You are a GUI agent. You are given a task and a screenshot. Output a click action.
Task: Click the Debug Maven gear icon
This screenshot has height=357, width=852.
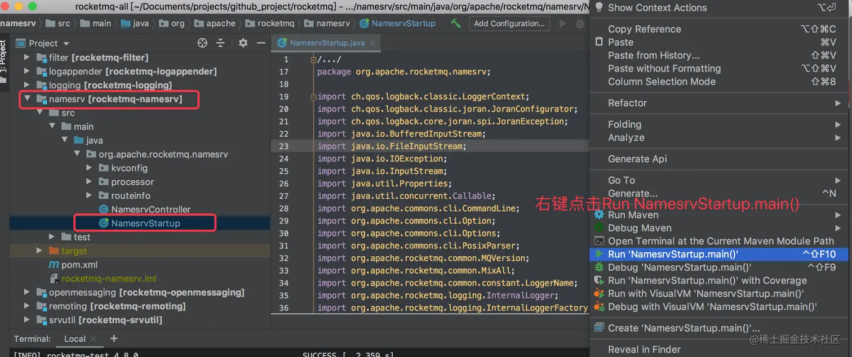click(599, 227)
